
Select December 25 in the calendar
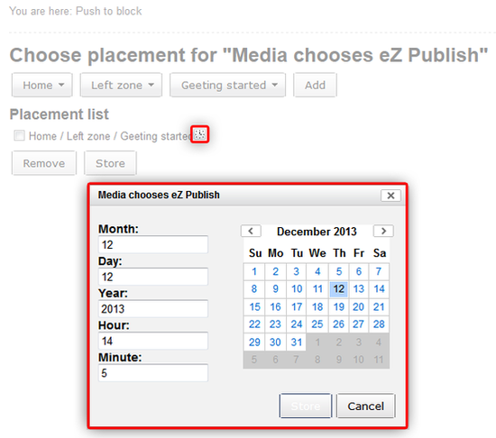[317, 324]
